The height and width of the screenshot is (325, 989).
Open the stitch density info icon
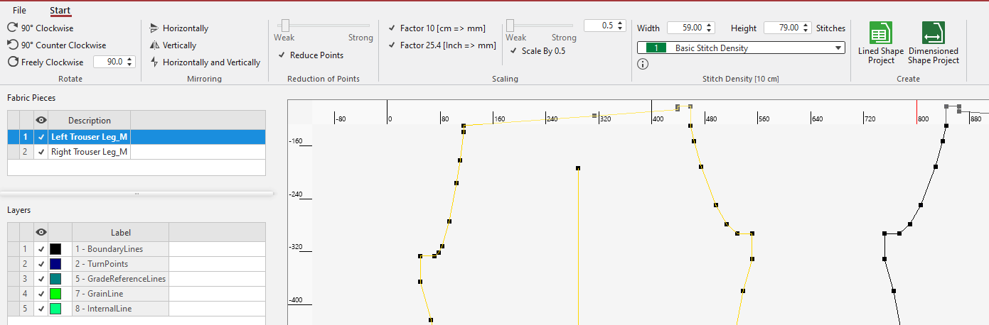643,65
